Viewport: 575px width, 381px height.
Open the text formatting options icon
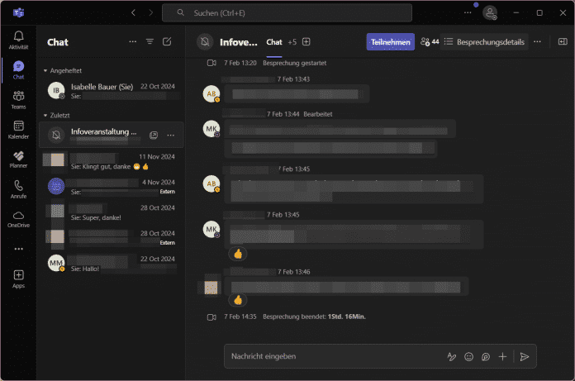pyautogui.click(x=452, y=356)
